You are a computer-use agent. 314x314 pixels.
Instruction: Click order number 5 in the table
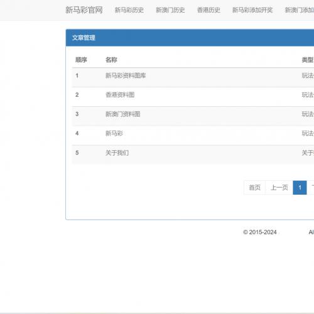click(x=77, y=153)
